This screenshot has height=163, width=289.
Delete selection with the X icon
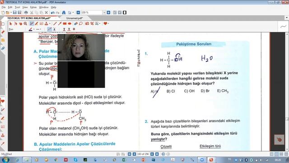[46, 13]
